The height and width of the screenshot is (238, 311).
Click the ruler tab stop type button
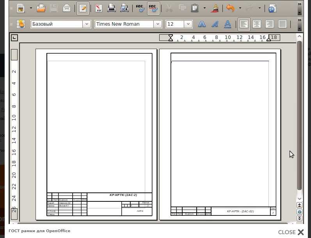[x=14, y=38]
